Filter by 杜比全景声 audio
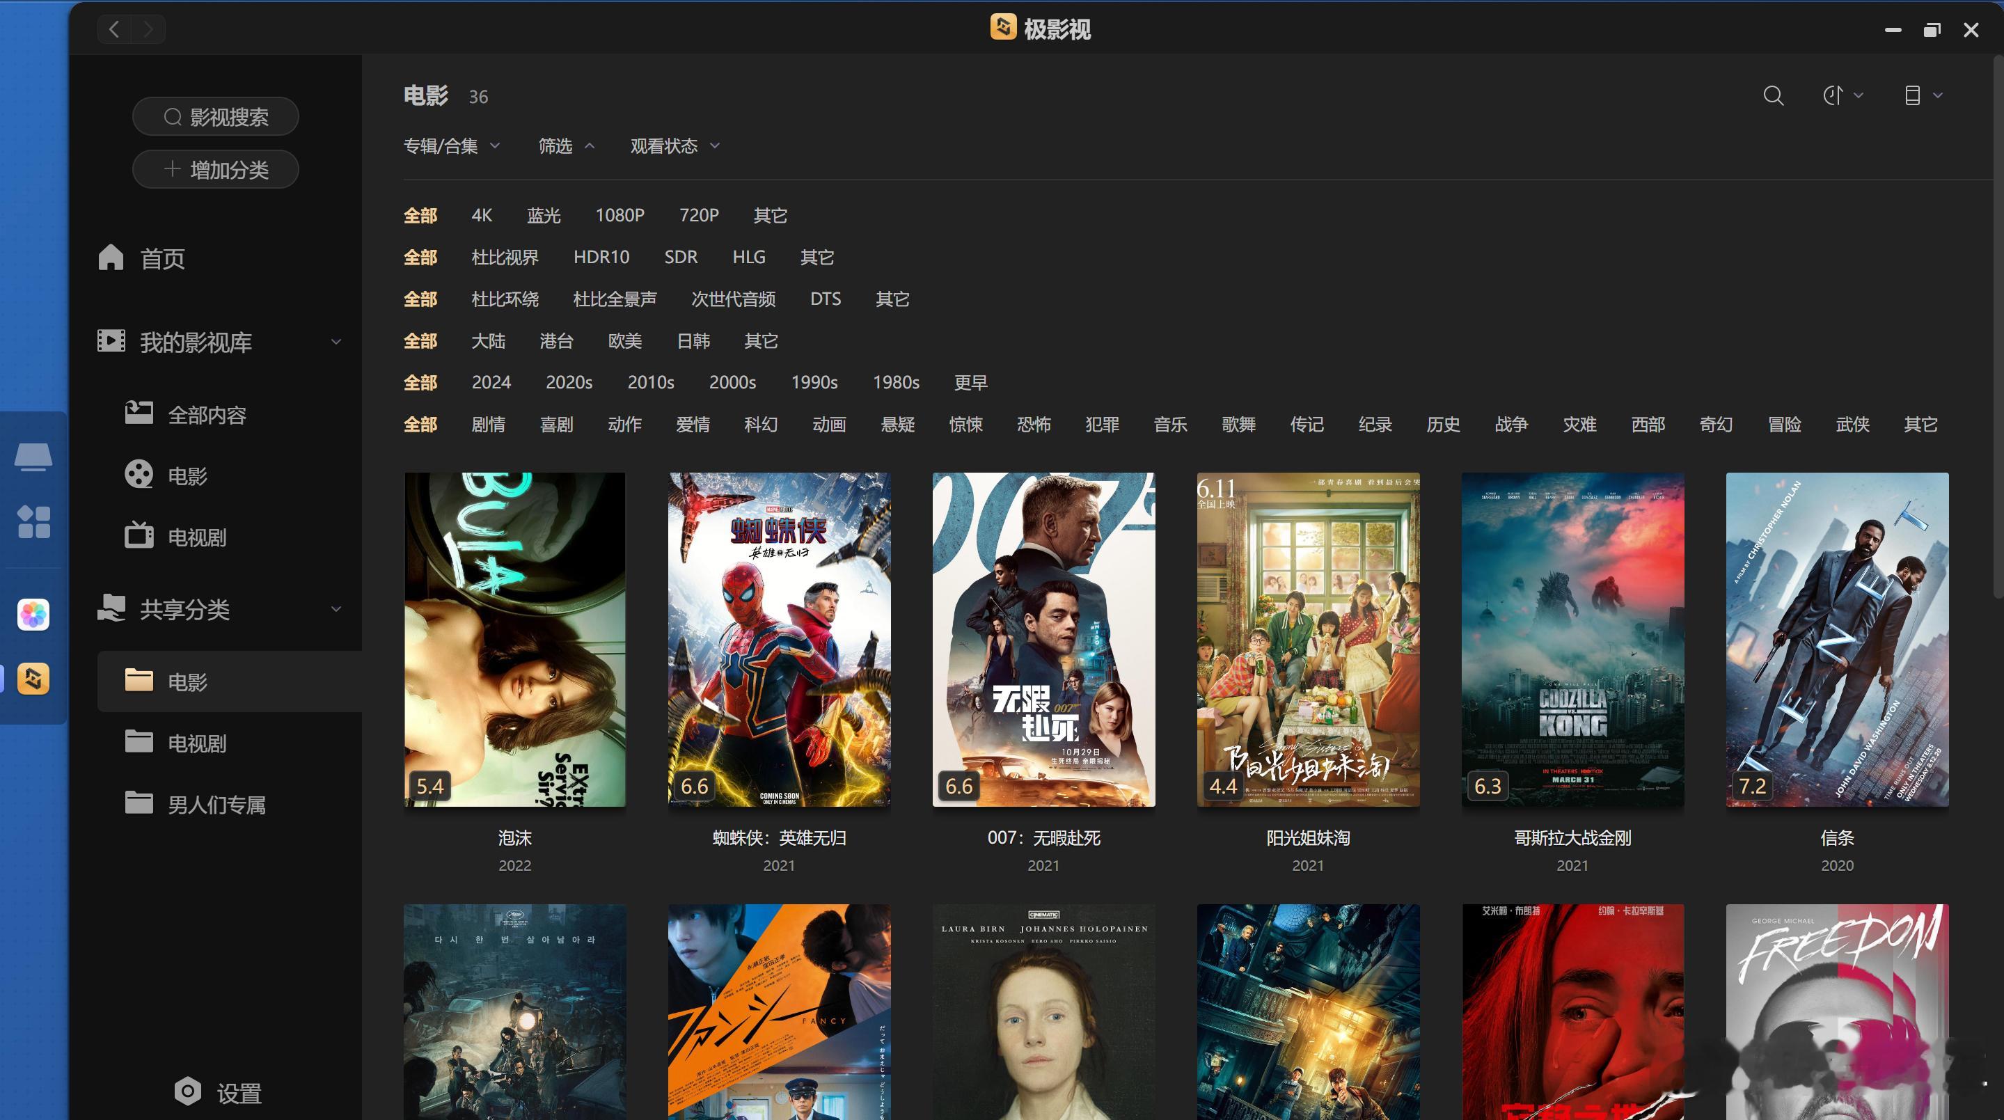 615,299
